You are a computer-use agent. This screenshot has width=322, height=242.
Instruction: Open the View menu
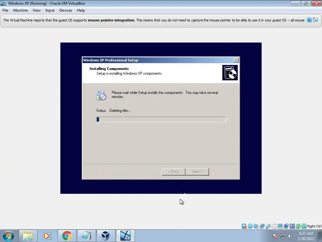pos(36,10)
